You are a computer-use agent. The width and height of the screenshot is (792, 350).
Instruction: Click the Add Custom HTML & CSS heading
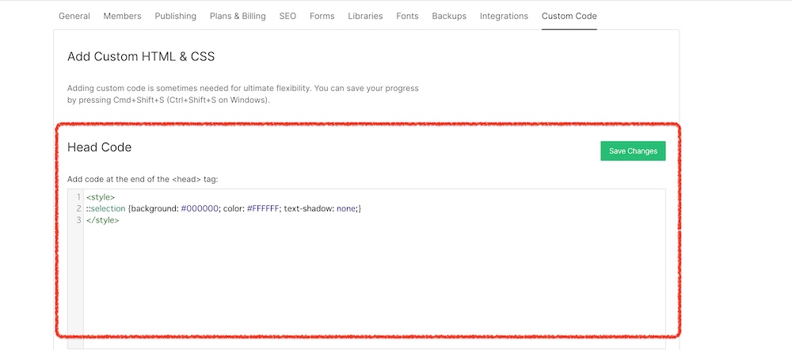point(141,56)
